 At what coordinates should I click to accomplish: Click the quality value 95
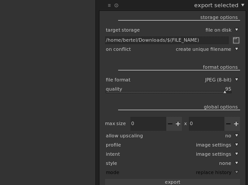pos(228,89)
